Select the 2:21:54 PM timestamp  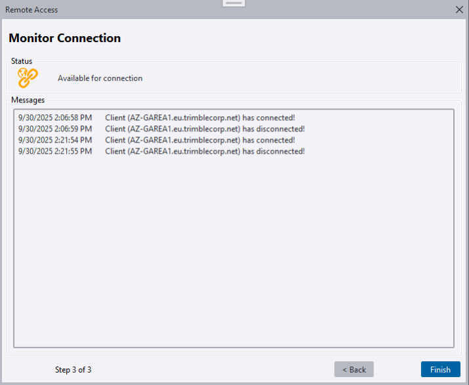(x=55, y=140)
